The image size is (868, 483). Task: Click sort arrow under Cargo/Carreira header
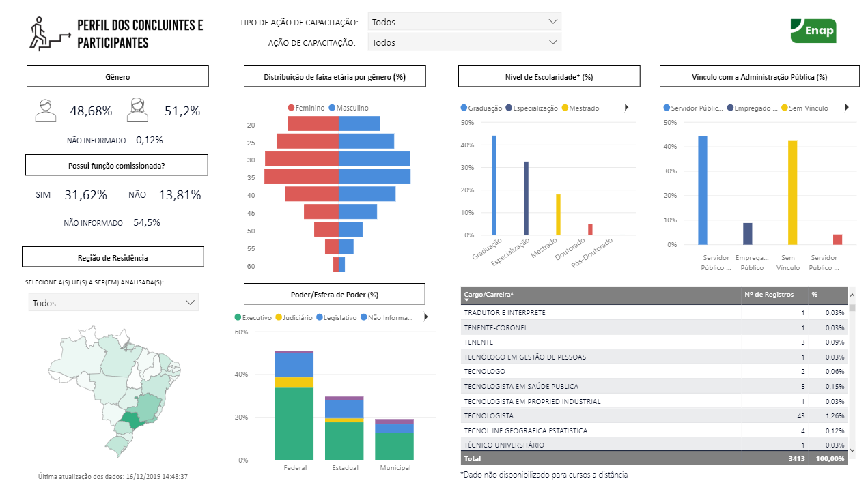click(466, 300)
